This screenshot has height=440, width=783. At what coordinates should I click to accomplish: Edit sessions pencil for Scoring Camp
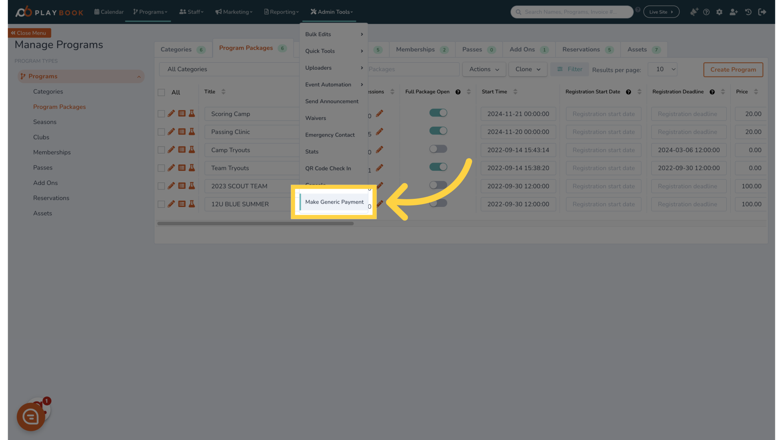pos(380,114)
